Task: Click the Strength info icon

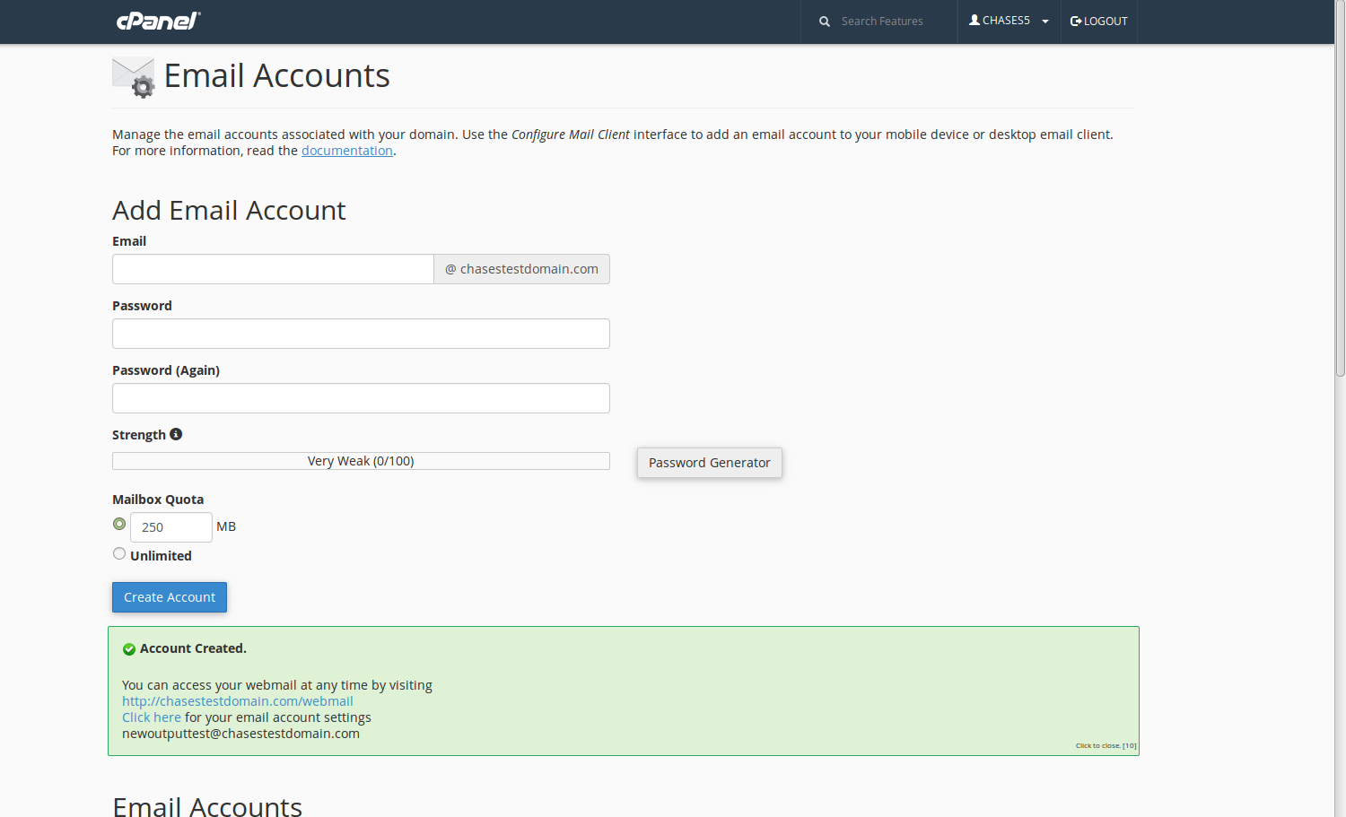Action: point(176,434)
